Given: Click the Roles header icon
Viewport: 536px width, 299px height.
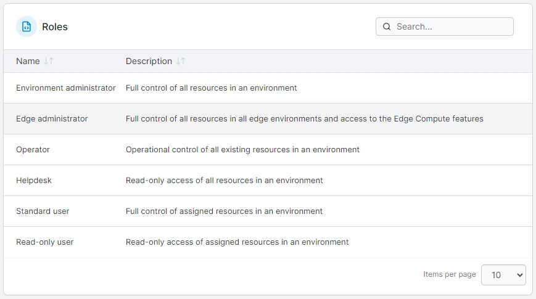Looking at the screenshot, I should tap(27, 27).
